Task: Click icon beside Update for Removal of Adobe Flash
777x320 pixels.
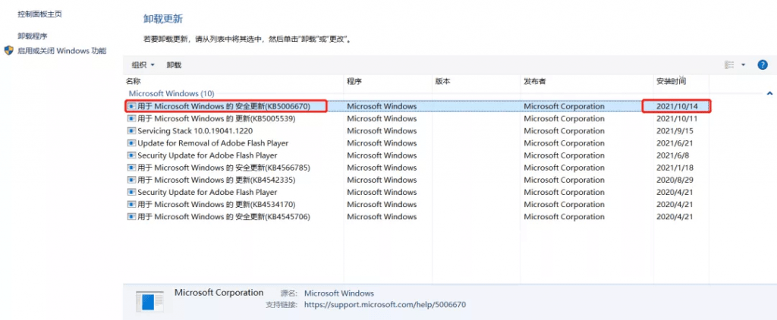Action: point(131,143)
